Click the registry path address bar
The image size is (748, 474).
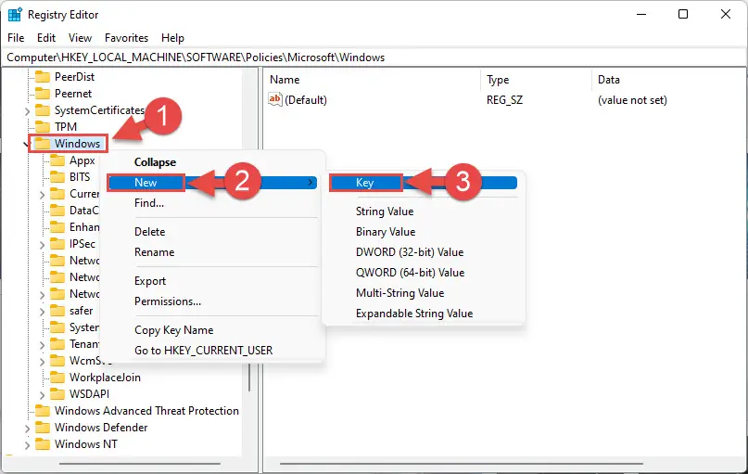pyautogui.click(x=374, y=58)
